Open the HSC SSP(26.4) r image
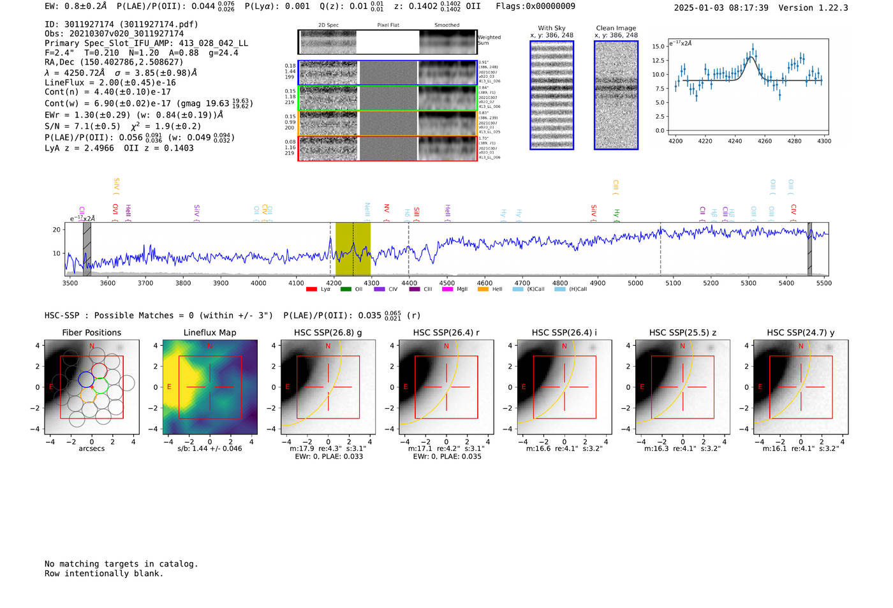Screen dimensions: 893x608 447,387
